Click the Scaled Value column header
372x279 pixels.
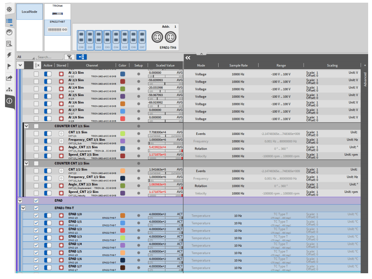[165, 65]
